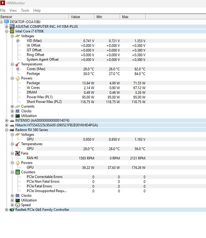Click the INTENSO drive icon
This screenshot has height=238, width=206.
(x=12, y=121)
